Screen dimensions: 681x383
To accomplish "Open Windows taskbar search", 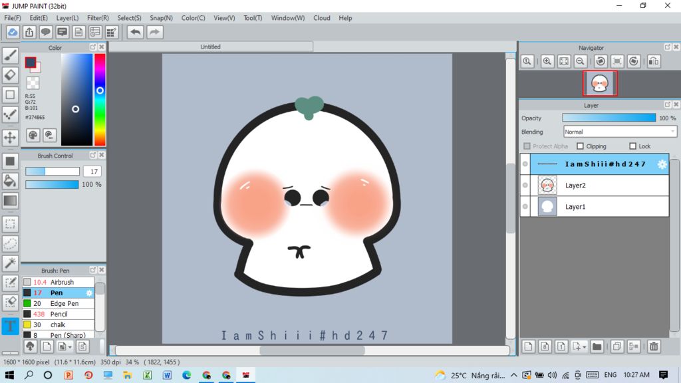I will click(29, 375).
